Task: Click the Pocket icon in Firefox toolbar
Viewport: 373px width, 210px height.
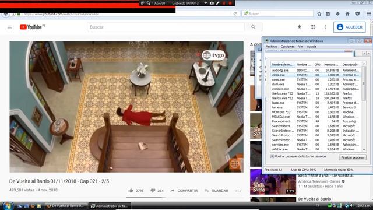Action: (357, 14)
